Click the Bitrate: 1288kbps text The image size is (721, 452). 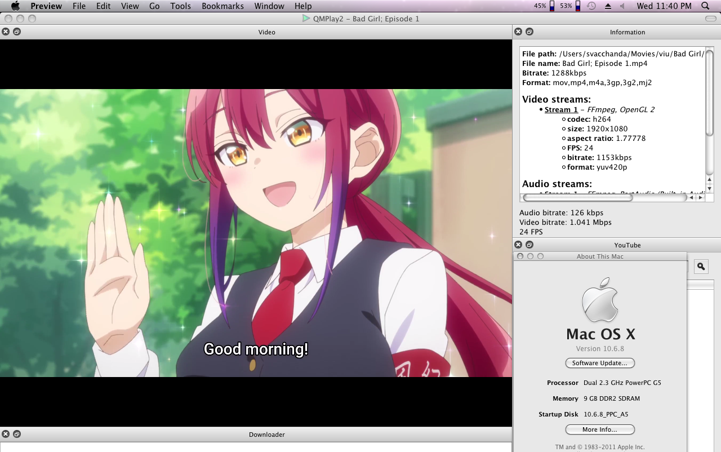(x=554, y=73)
